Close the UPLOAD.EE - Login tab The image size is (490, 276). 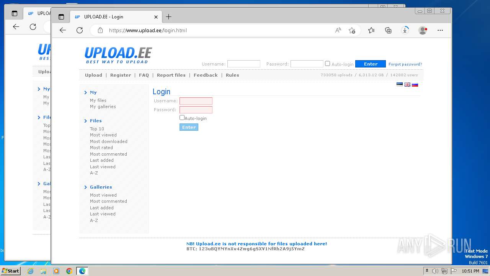tap(156, 17)
